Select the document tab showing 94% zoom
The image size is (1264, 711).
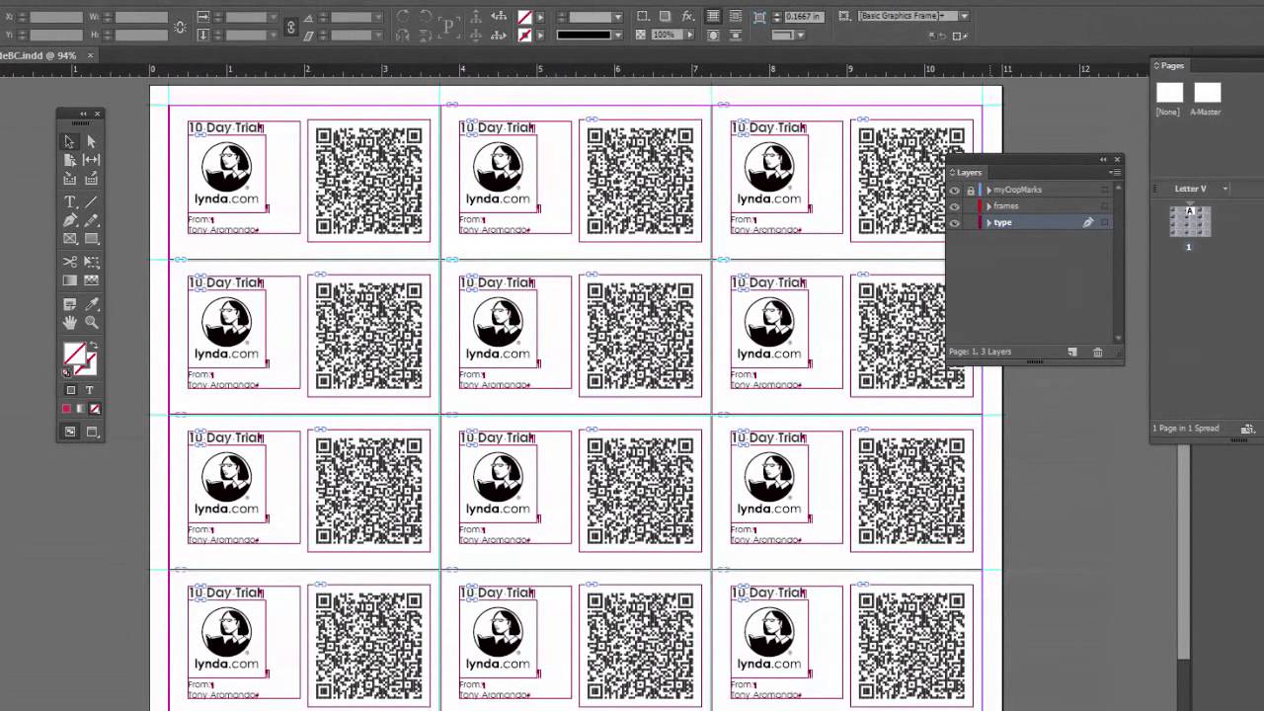point(39,56)
